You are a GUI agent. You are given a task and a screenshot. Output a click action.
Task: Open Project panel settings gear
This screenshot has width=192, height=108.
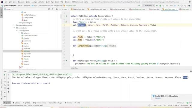point(57,9)
